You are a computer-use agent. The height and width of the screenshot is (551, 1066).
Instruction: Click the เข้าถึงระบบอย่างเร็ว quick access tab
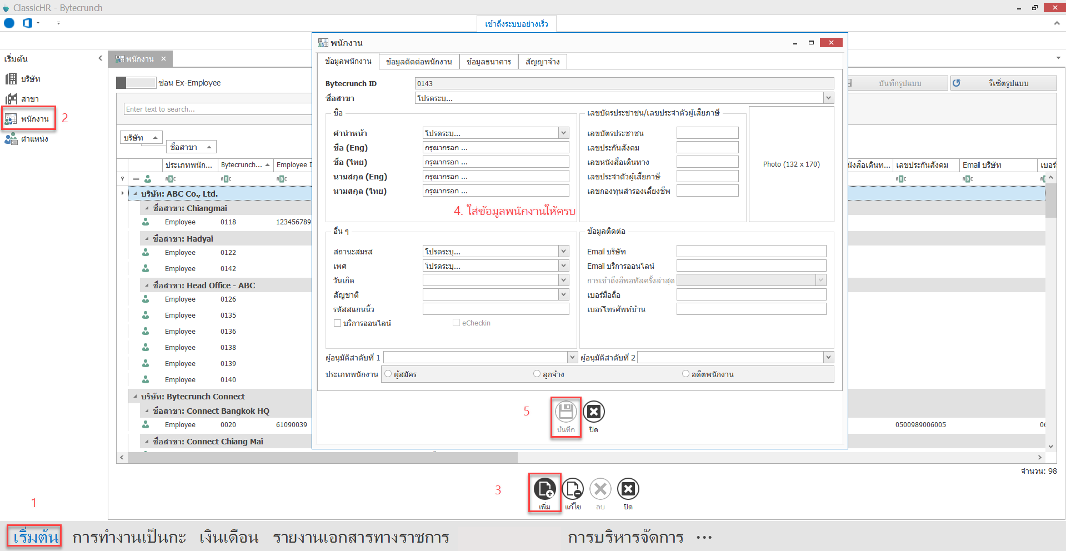pos(517,24)
